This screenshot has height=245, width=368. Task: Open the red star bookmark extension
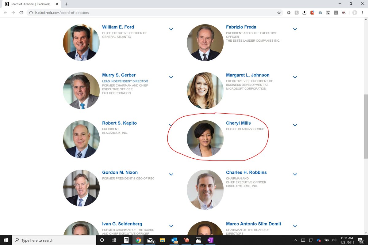[x=312, y=13]
